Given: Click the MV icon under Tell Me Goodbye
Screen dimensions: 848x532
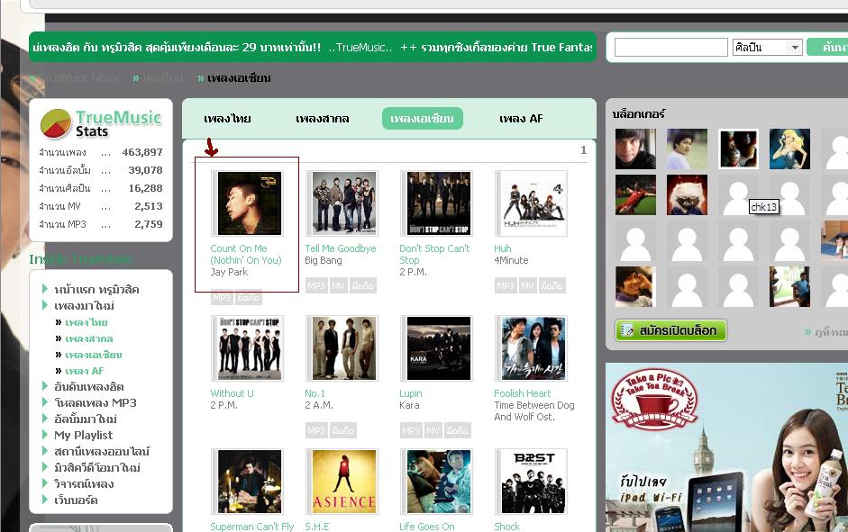Looking at the screenshot, I should point(338,285).
